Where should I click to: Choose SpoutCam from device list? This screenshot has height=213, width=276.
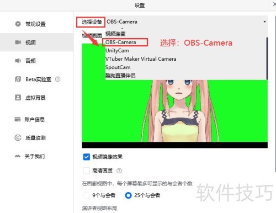coord(186,67)
